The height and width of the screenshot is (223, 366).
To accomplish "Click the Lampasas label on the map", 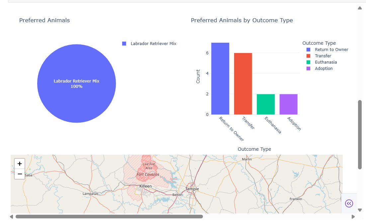I will click(90, 194).
